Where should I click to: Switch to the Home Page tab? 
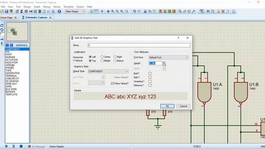click(x=7, y=17)
